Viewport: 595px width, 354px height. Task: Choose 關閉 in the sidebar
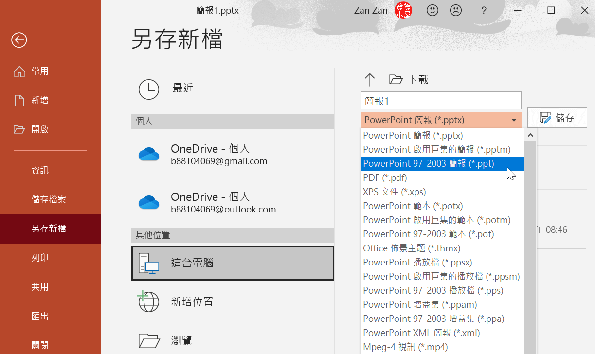(x=51, y=344)
